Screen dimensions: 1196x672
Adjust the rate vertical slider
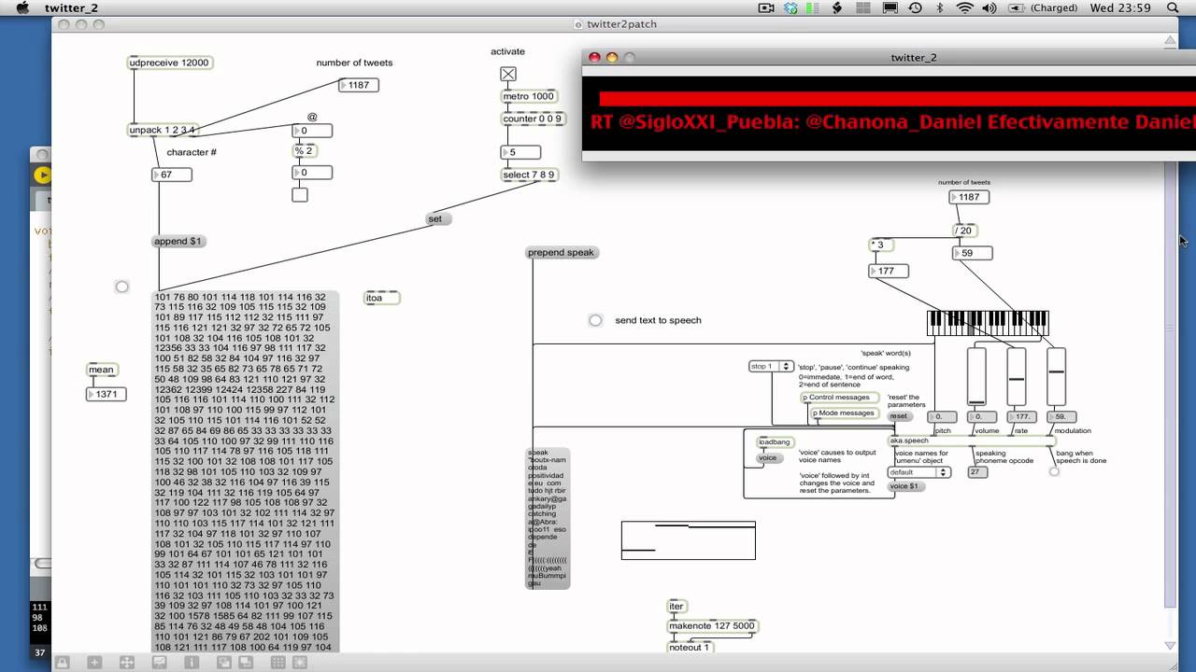(x=1017, y=377)
